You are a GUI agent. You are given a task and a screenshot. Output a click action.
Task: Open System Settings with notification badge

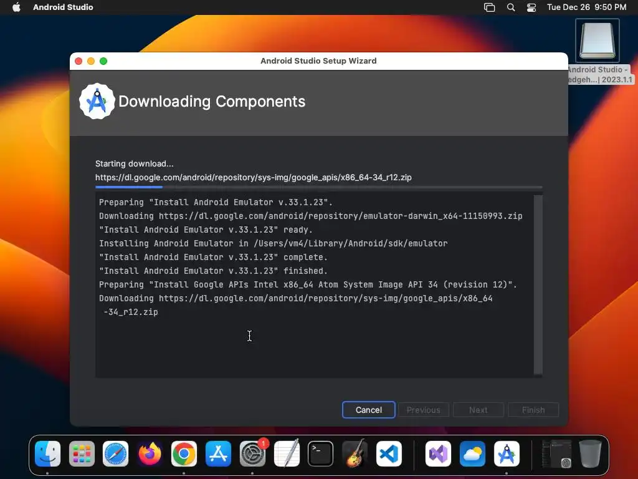pos(252,453)
